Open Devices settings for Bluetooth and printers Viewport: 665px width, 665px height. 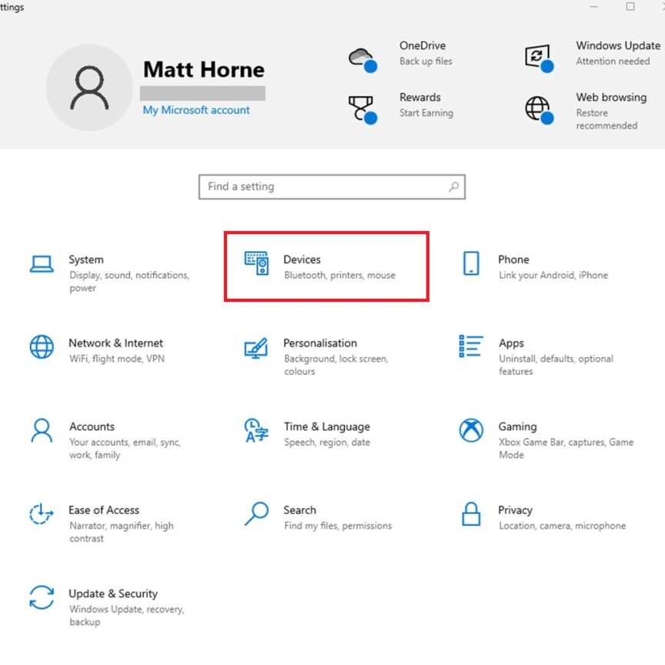(x=302, y=267)
